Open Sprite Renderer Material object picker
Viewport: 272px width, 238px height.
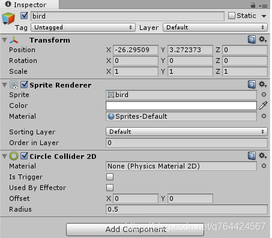point(264,116)
